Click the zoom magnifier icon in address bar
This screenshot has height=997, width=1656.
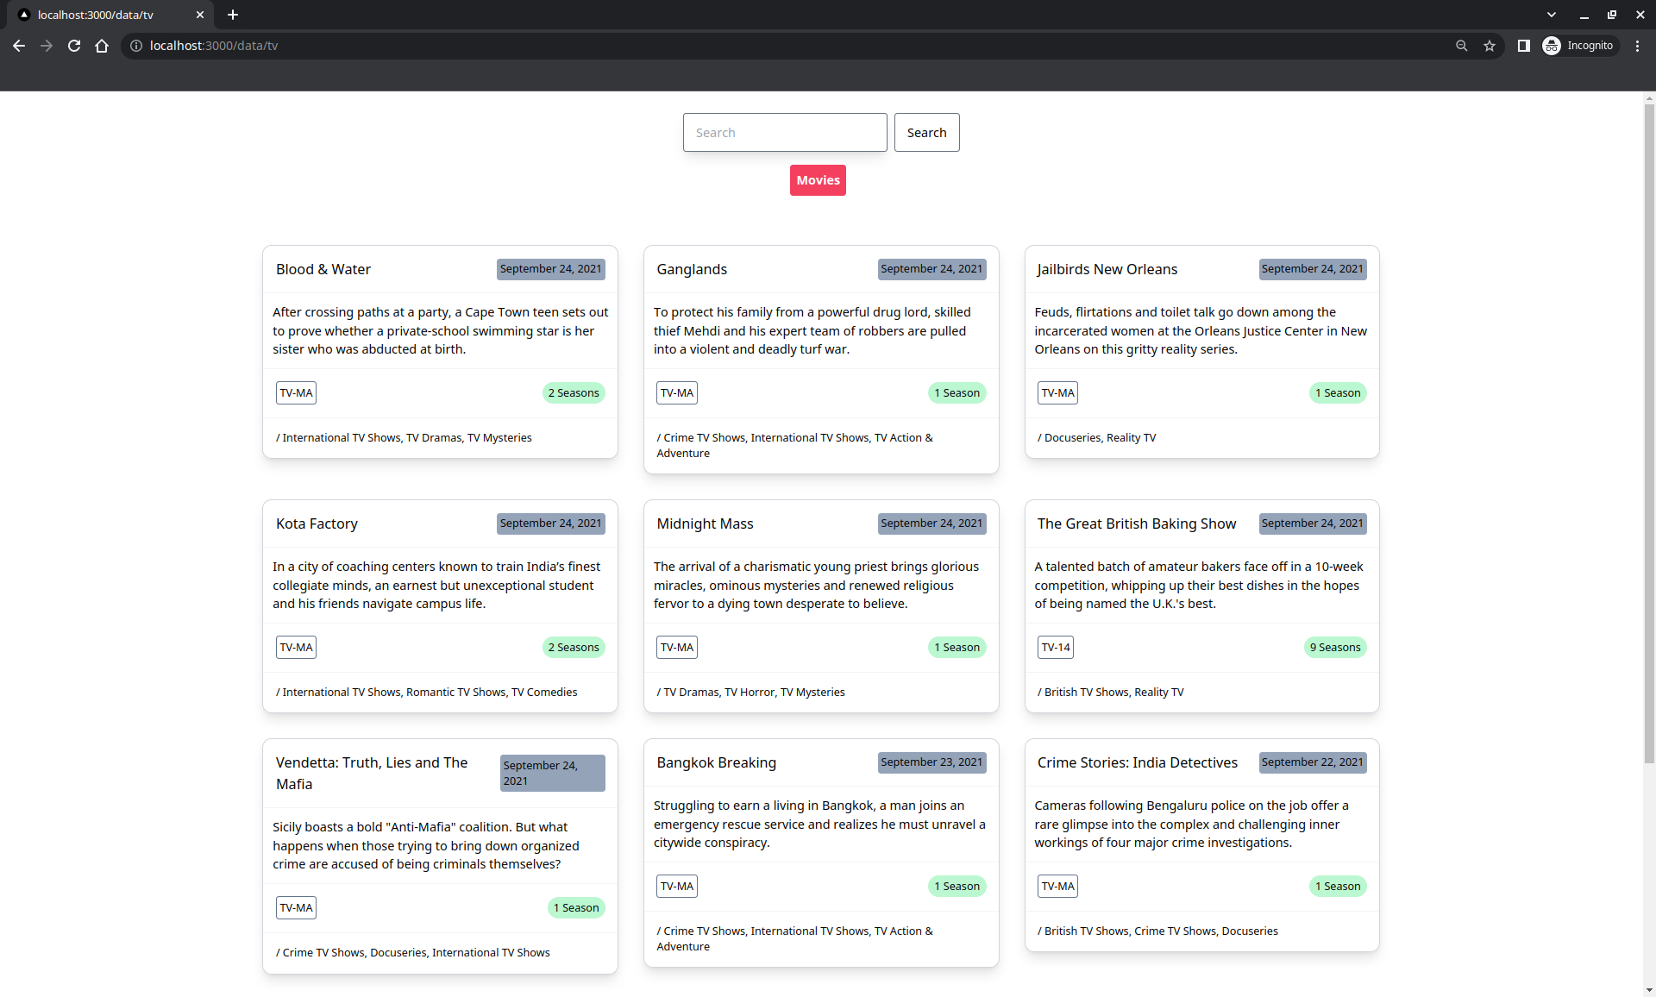click(1461, 46)
